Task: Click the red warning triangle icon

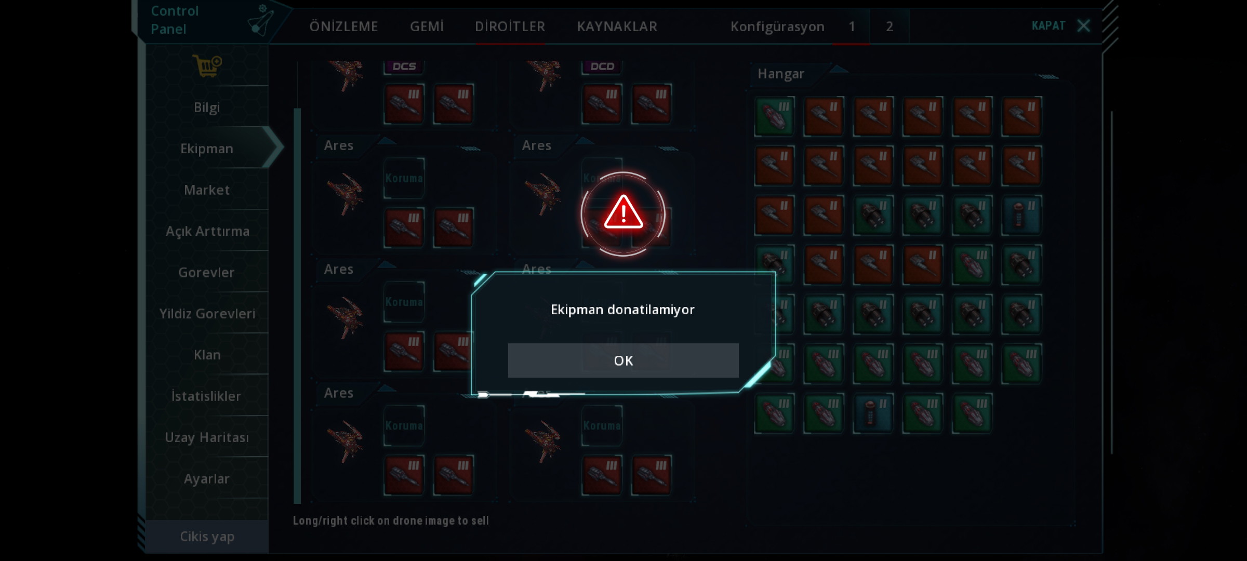Action: coord(623,213)
